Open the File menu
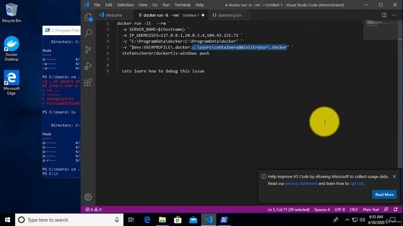This screenshot has height=226, width=403. [97, 5]
